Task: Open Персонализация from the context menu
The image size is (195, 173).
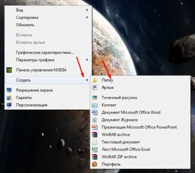Action: pyautogui.click(x=48, y=105)
